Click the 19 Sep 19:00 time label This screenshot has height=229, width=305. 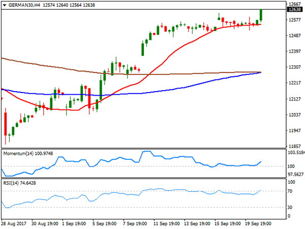click(x=258, y=223)
